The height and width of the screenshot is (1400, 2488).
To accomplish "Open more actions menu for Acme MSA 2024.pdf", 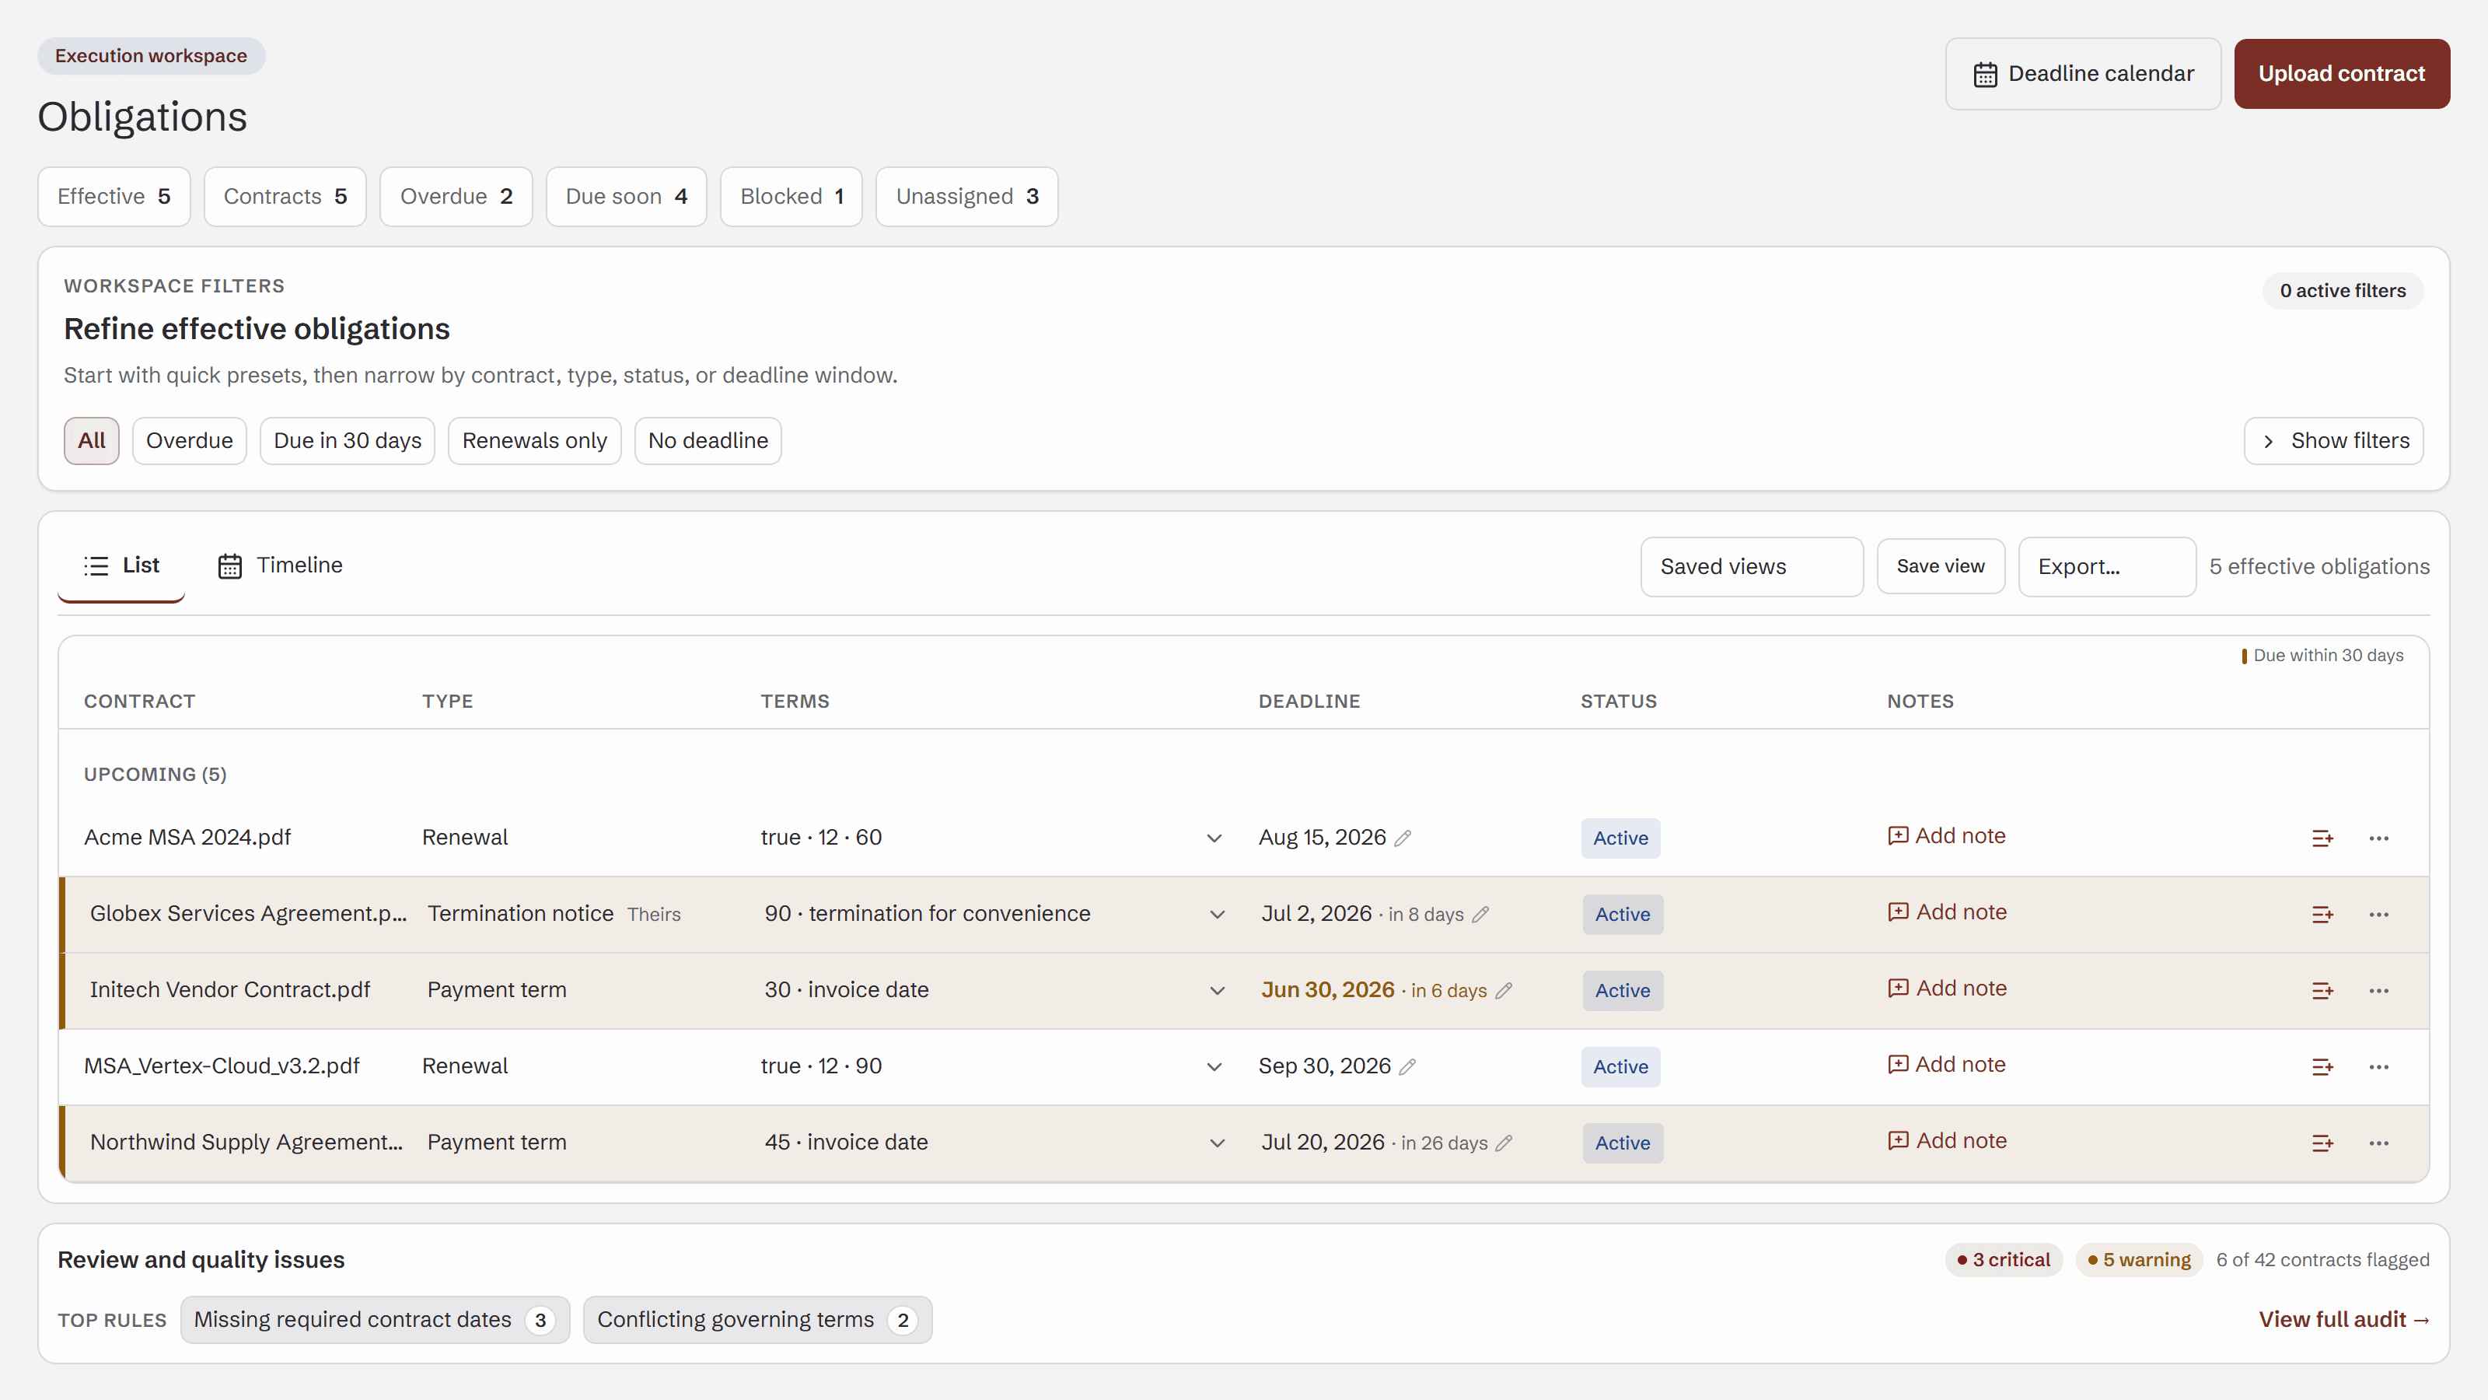I will pos(2379,838).
